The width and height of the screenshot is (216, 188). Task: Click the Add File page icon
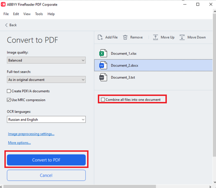100,37
